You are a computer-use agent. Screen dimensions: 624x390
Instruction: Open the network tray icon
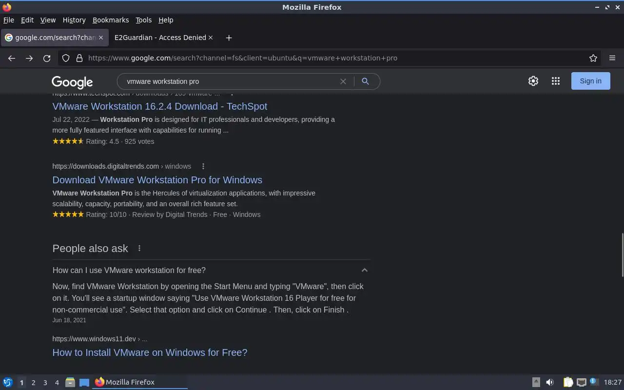581,382
